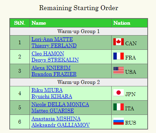The width and height of the screenshot is (156, 133).
Task: Click the Warm-up Group 2 row
Action: pos(79,82)
